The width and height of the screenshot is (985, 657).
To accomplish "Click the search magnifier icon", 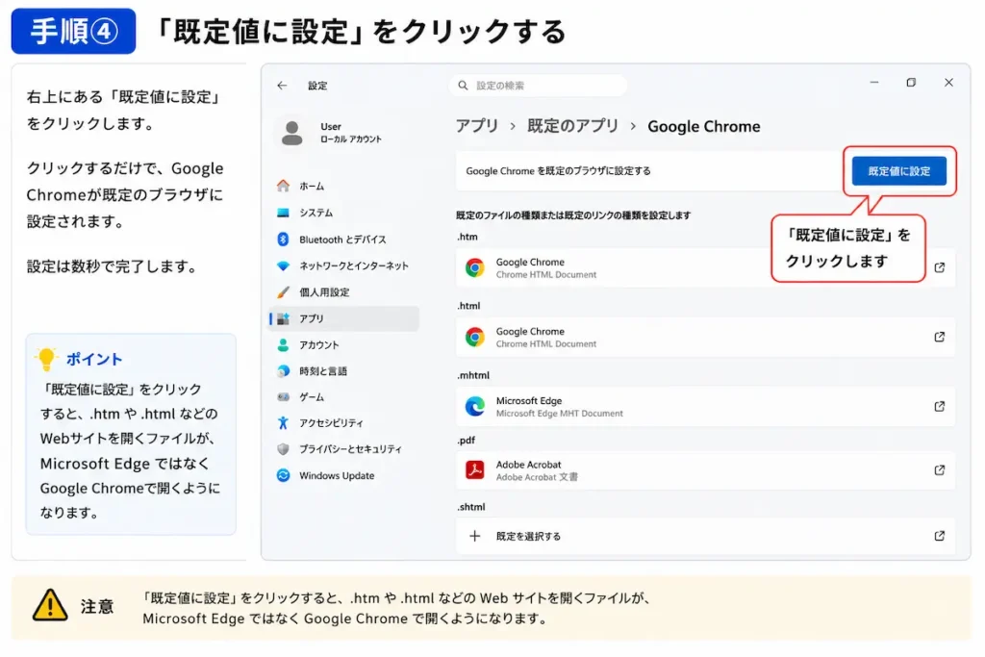I will [463, 86].
